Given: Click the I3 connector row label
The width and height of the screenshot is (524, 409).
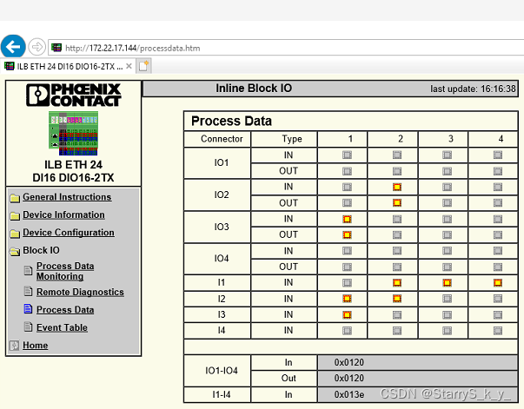Looking at the screenshot, I should [222, 314].
